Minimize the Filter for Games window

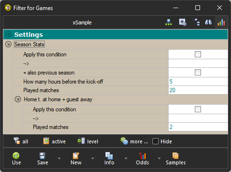click(x=176, y=8)
